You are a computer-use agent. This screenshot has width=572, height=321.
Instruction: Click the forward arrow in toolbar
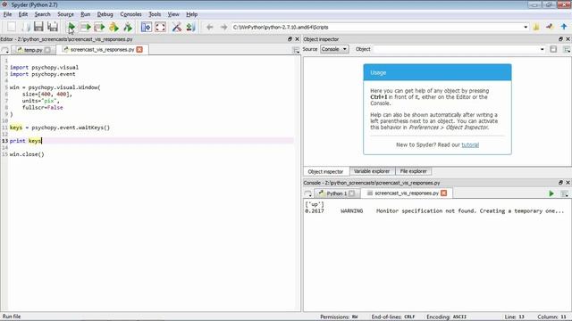coord(223,27)
